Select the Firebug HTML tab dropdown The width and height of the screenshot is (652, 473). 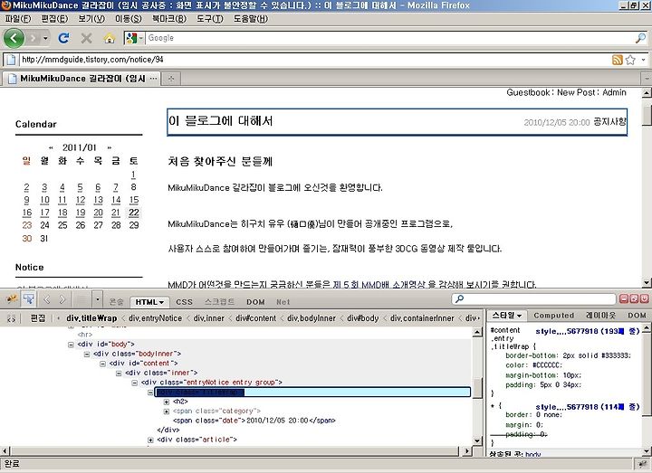149,302
